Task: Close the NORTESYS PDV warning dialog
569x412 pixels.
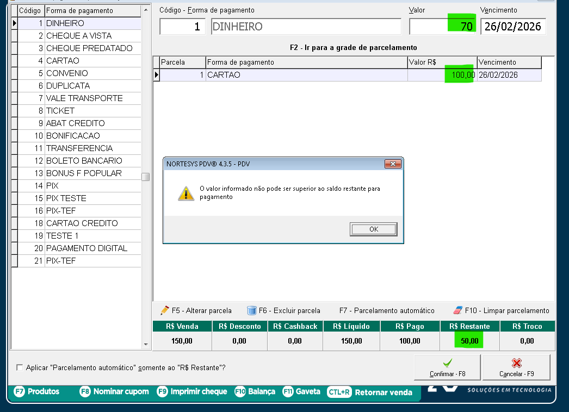Action: click(392, 164)
